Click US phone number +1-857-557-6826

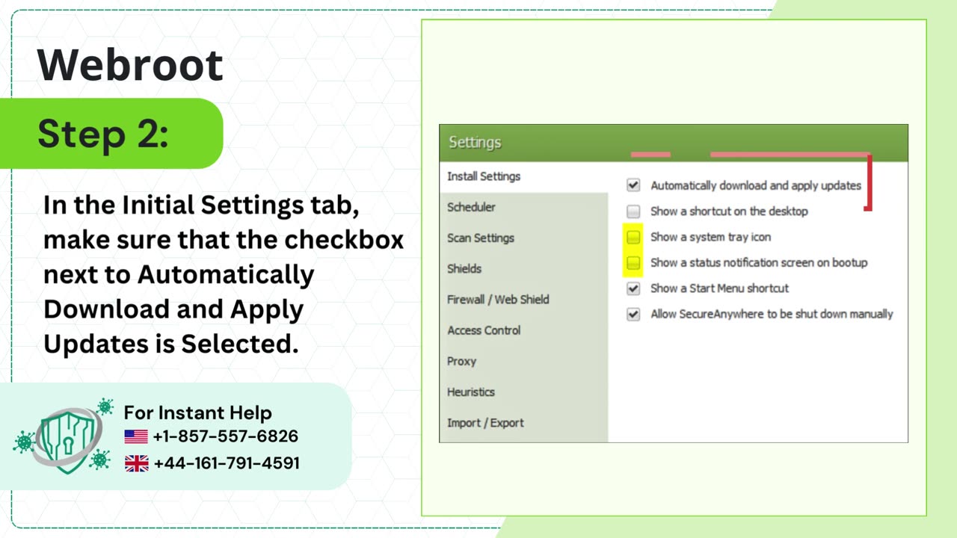(x=225, y=437)
